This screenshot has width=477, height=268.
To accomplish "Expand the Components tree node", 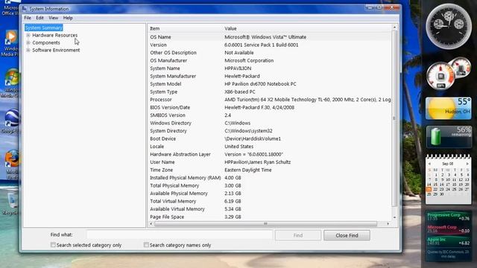I will [28, 42].
